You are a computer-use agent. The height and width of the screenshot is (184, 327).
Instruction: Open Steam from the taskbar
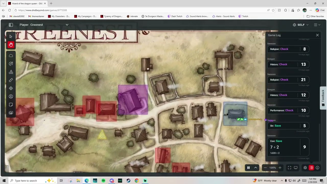[x=128, y=181]
